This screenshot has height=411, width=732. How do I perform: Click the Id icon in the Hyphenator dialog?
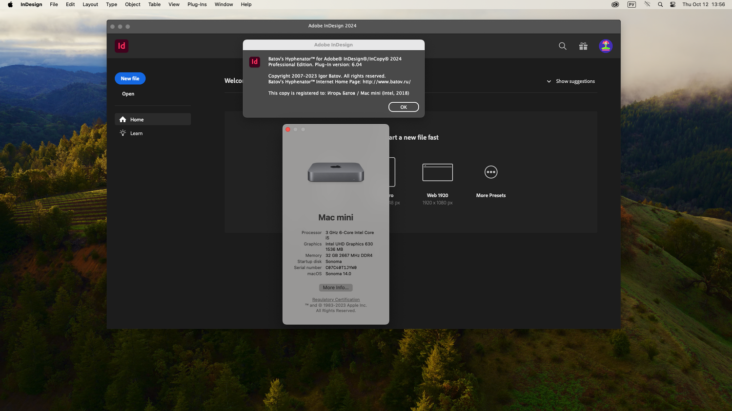click(x=254, y=62)
